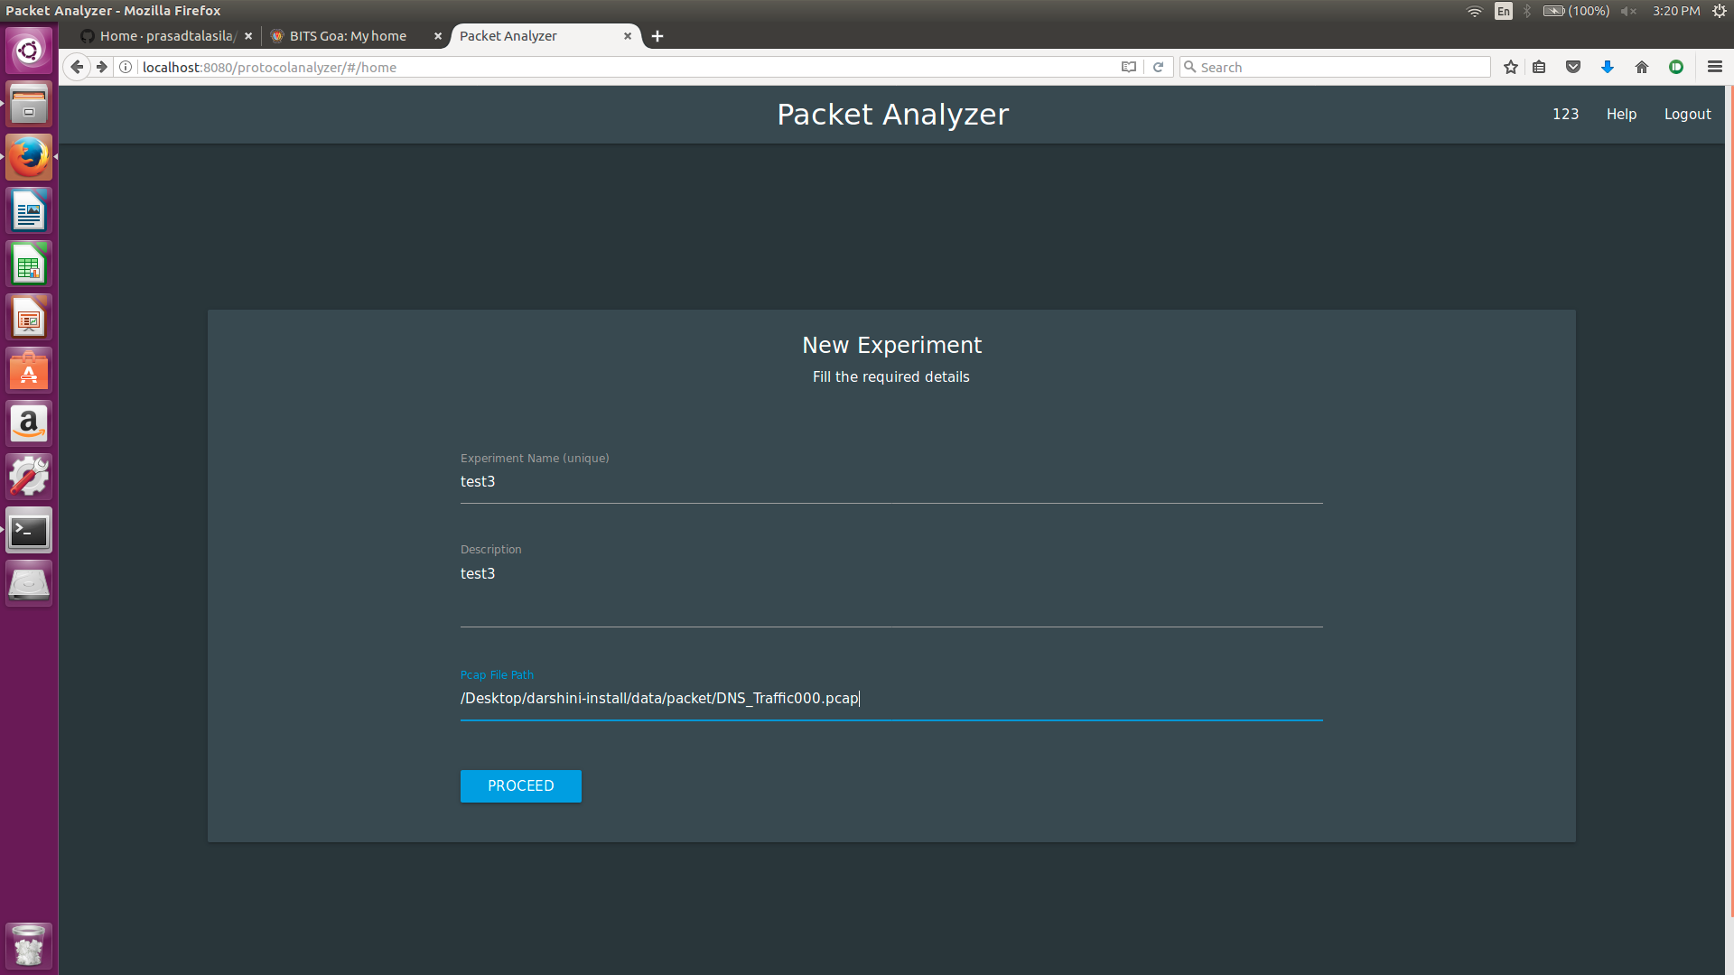Click the Experiment Name input field
Viewport: 1734px width, 975px height.
click(x=890, y=482)
